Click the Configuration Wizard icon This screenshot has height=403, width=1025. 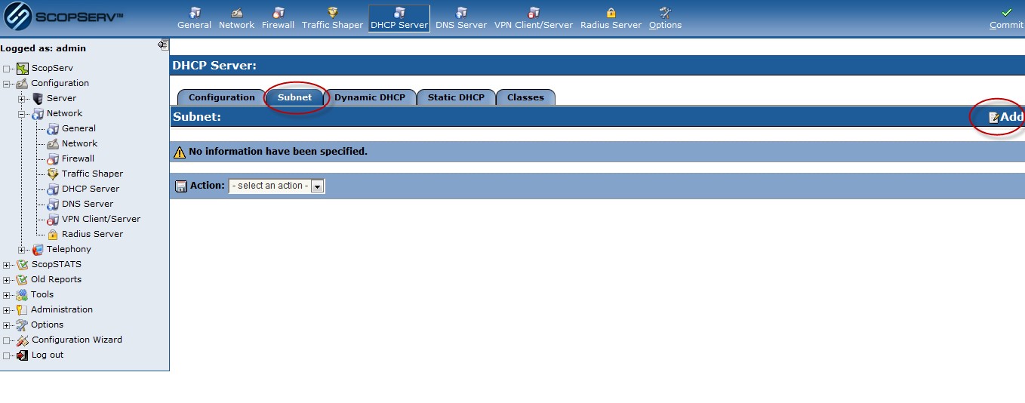click(23, 340)
